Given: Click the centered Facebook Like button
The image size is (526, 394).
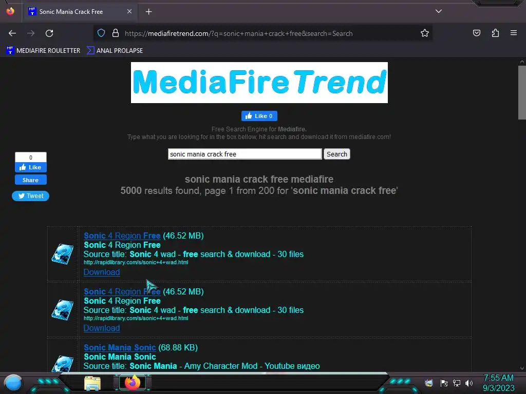Looking at the screenshot, I should [x=259, y=116].
